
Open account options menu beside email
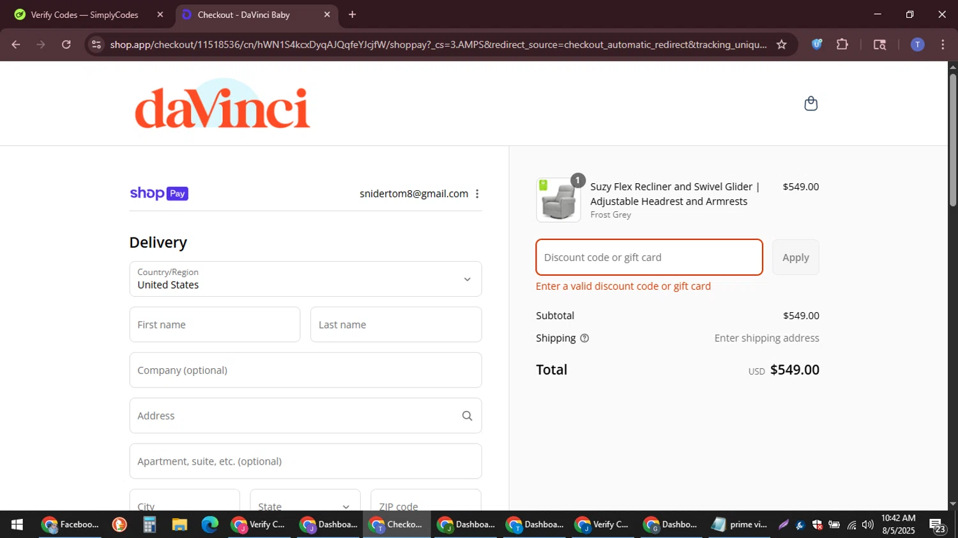(477, 193)
